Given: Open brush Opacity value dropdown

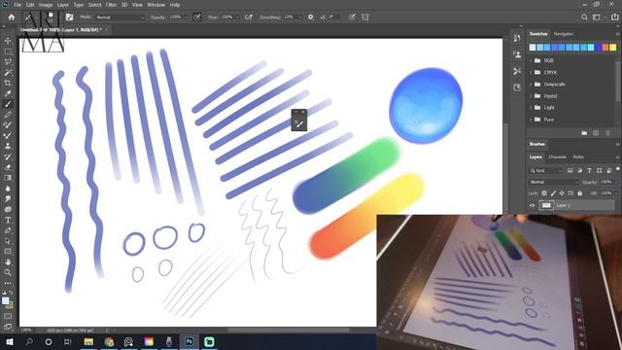Looking at the screenshot, I should (x=186, y=17).
